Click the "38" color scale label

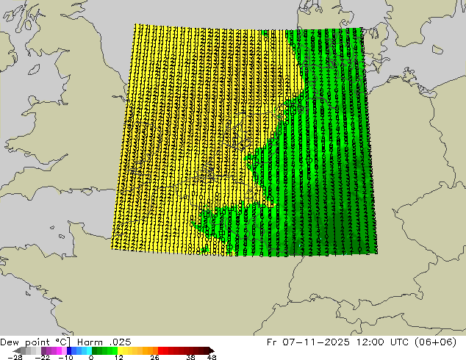[x=190, y=357]
